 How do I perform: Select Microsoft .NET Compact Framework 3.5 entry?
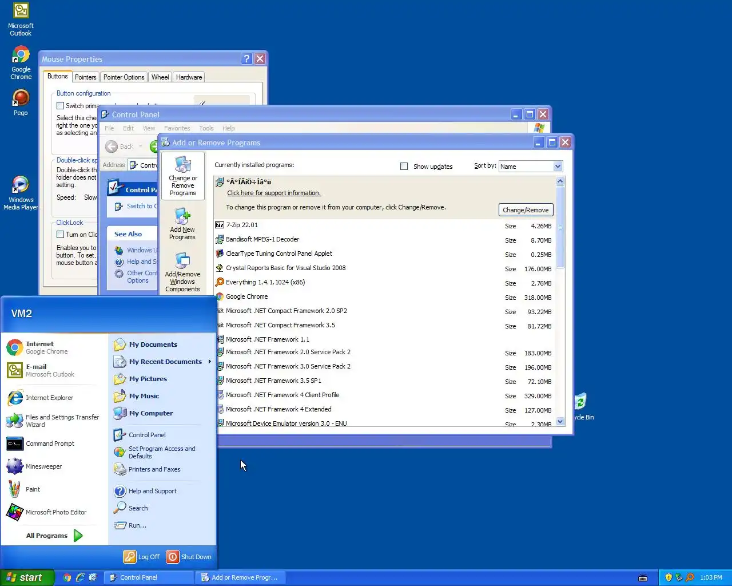[x=383, y=325]
